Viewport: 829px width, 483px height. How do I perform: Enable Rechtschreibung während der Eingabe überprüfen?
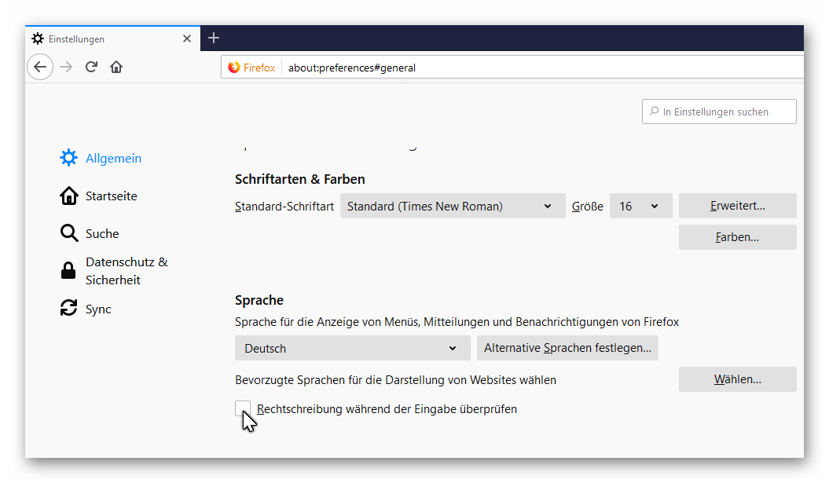[x=243, y=408]
